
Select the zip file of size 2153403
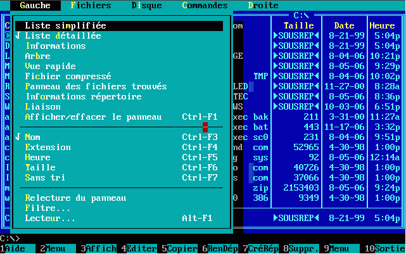click(317, 188)
